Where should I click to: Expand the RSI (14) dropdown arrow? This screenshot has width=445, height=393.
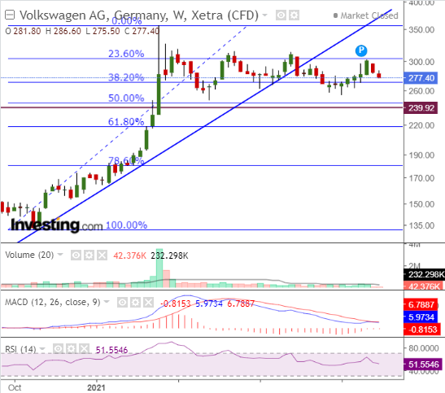pyautogui.click(x=42, y=349)
